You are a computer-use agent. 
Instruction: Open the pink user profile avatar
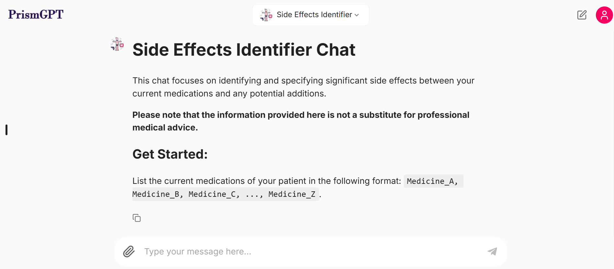[604, 15]
